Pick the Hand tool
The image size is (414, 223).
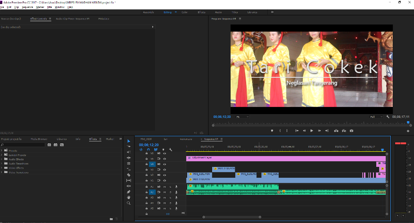point(128,198)
